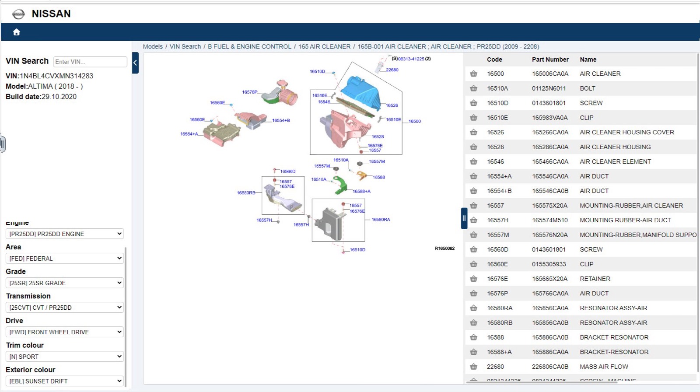Click the Code column header
Image resolution: width=700 pixels, height=392 pixels.
tap(494, 59)
